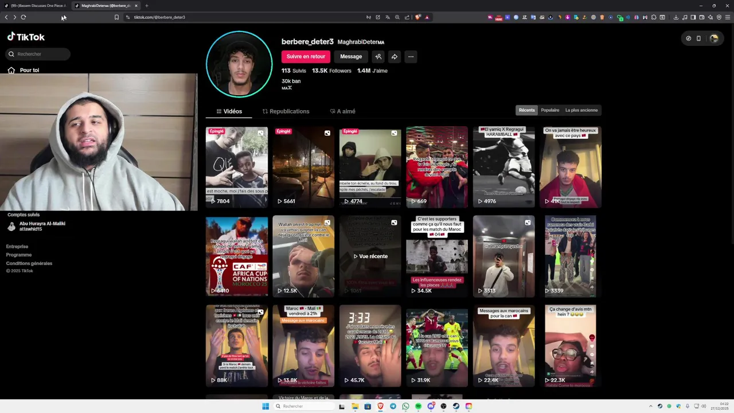Image resolution: width=734 pixels, height=413 pixels.
Task: Open the video with 41K views
Action: click(x=571, y=166)
